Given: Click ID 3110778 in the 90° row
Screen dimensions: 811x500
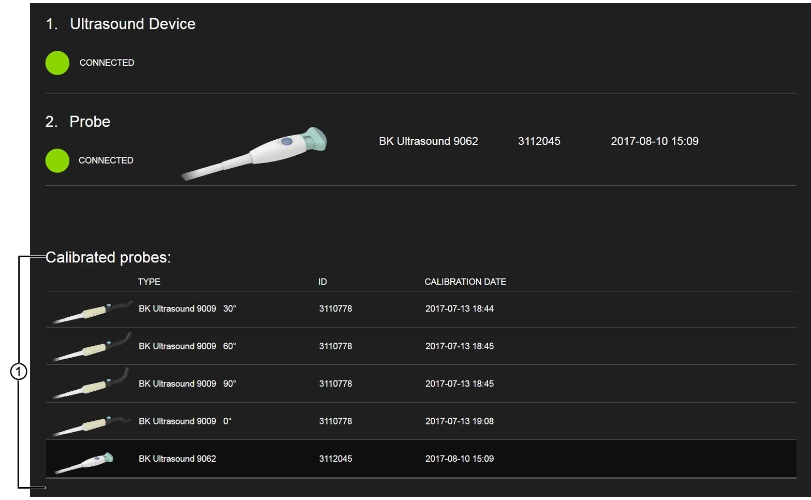Looking at the screenshot, I should [x=335, y=384].
